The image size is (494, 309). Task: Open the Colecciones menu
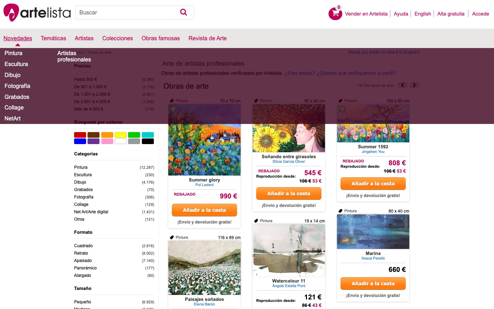(118, 38)
